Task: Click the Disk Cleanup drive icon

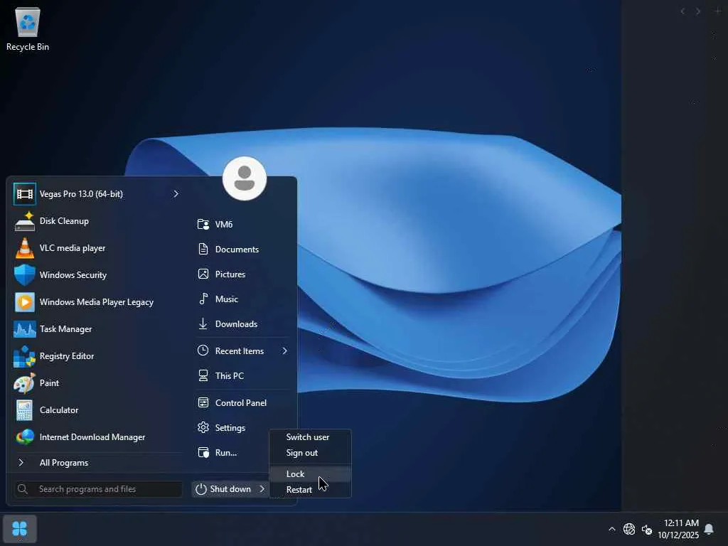Action: 25,221
